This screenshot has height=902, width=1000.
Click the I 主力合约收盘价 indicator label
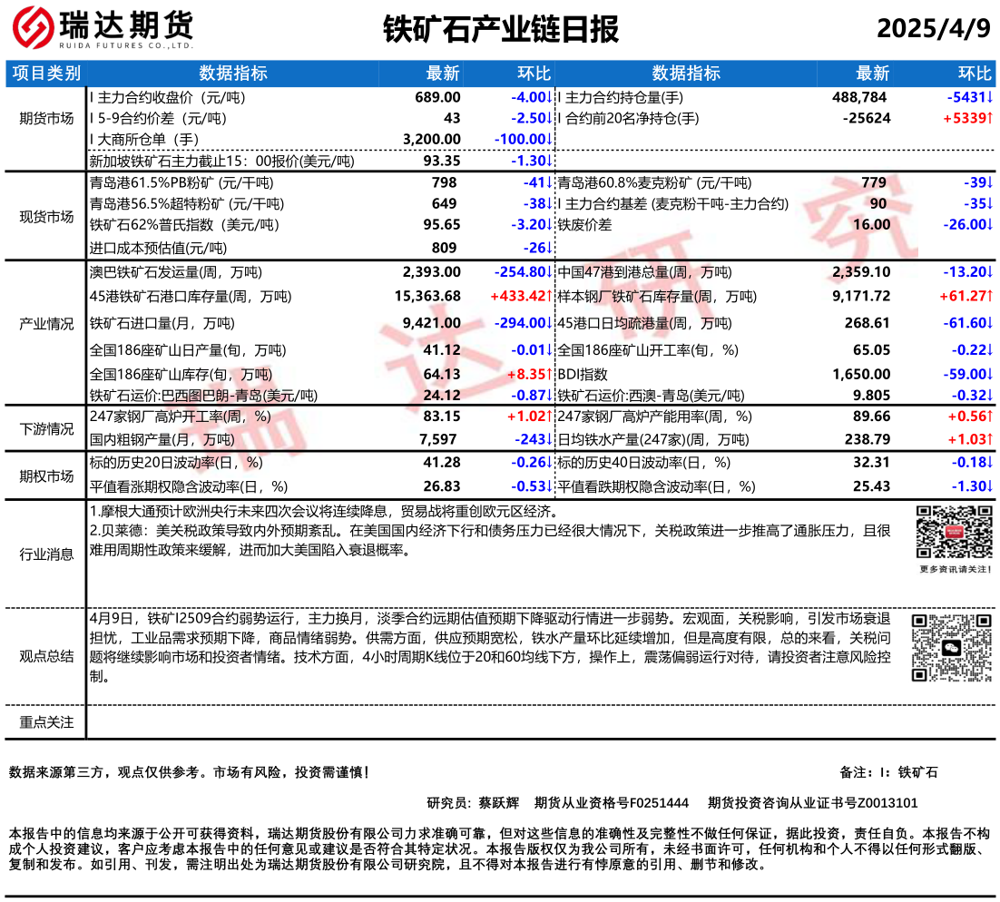pyautogui.click(x=168, y=98)
